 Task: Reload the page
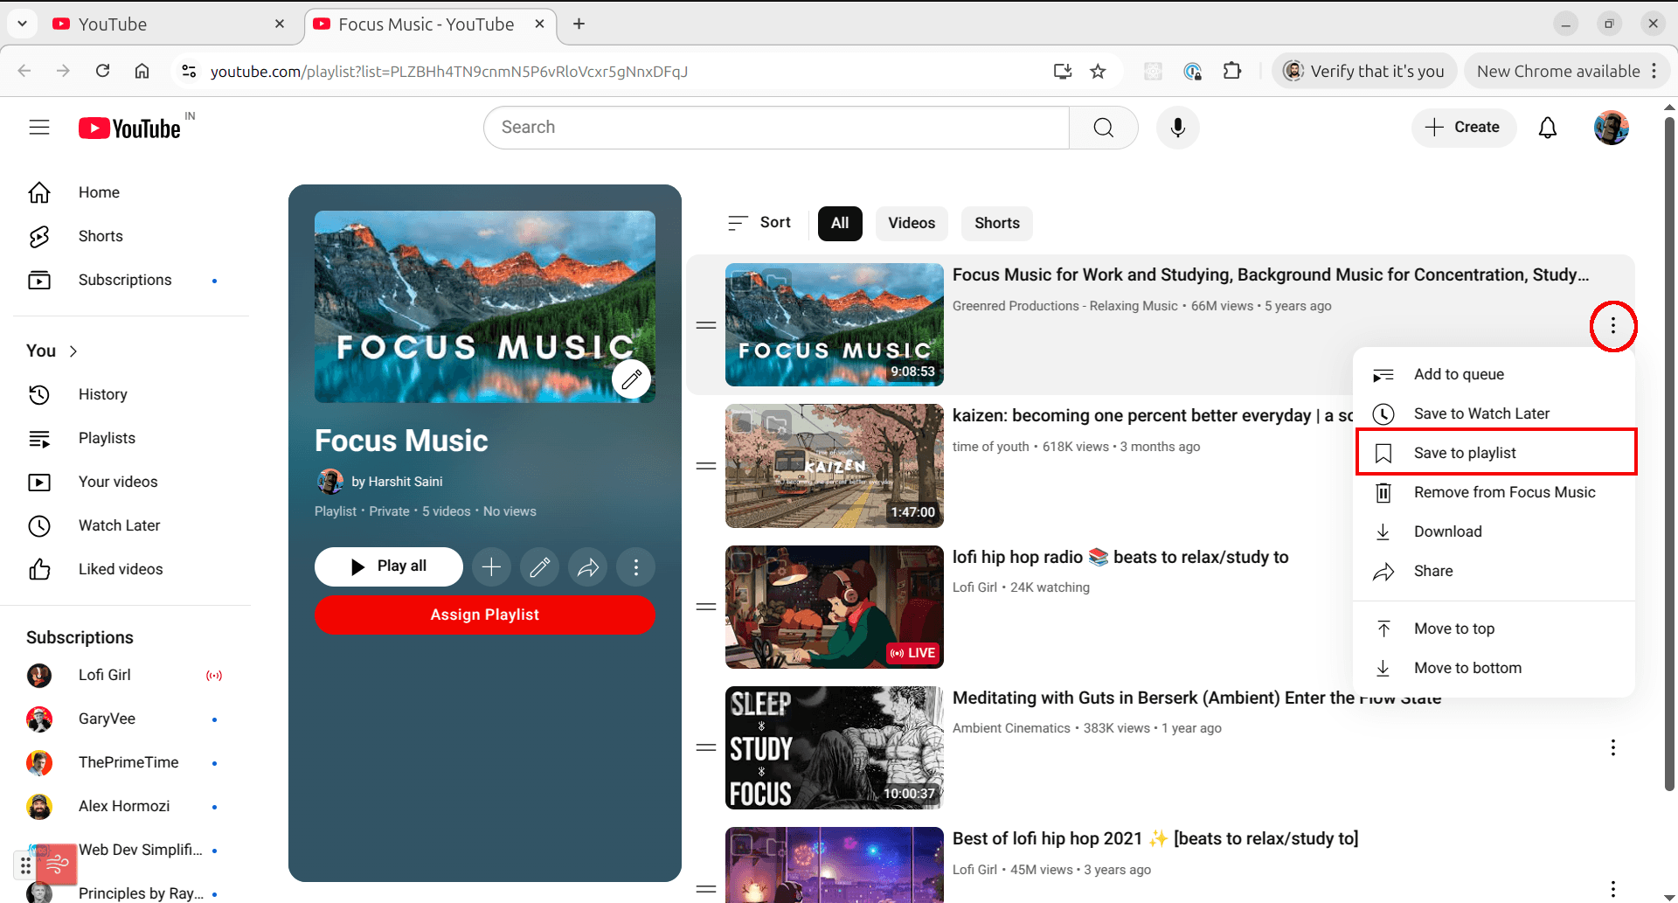click(102, 71)
